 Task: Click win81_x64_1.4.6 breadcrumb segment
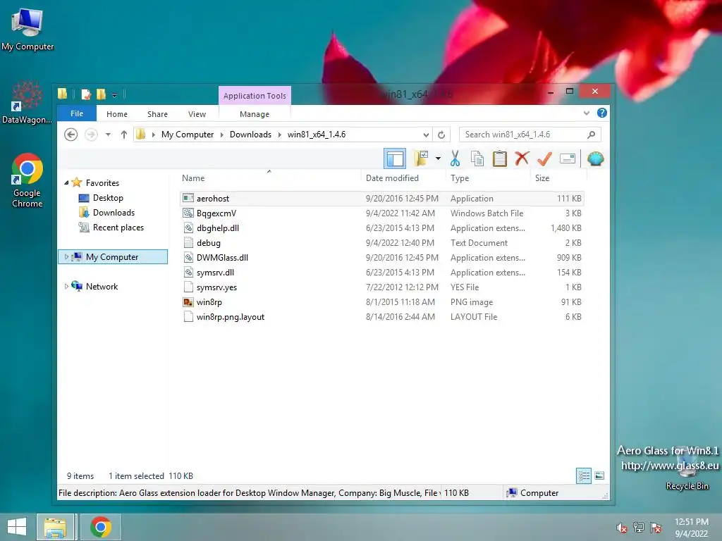[317, 135]
